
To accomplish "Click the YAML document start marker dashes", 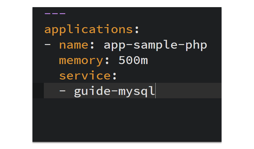I will 55,14.
